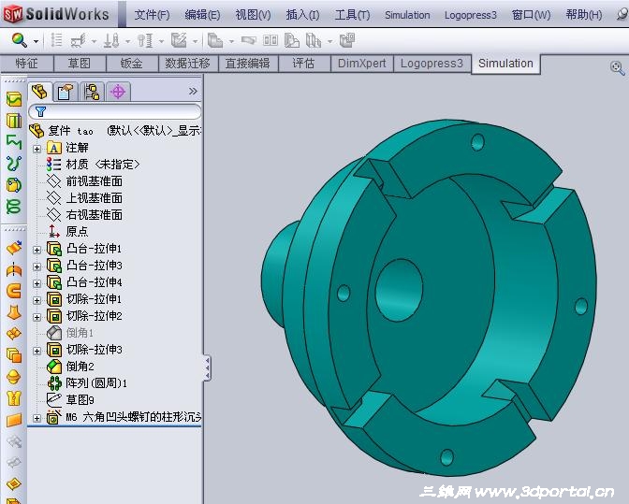Collapse the feature tree panel handle

tap(207, 367)
